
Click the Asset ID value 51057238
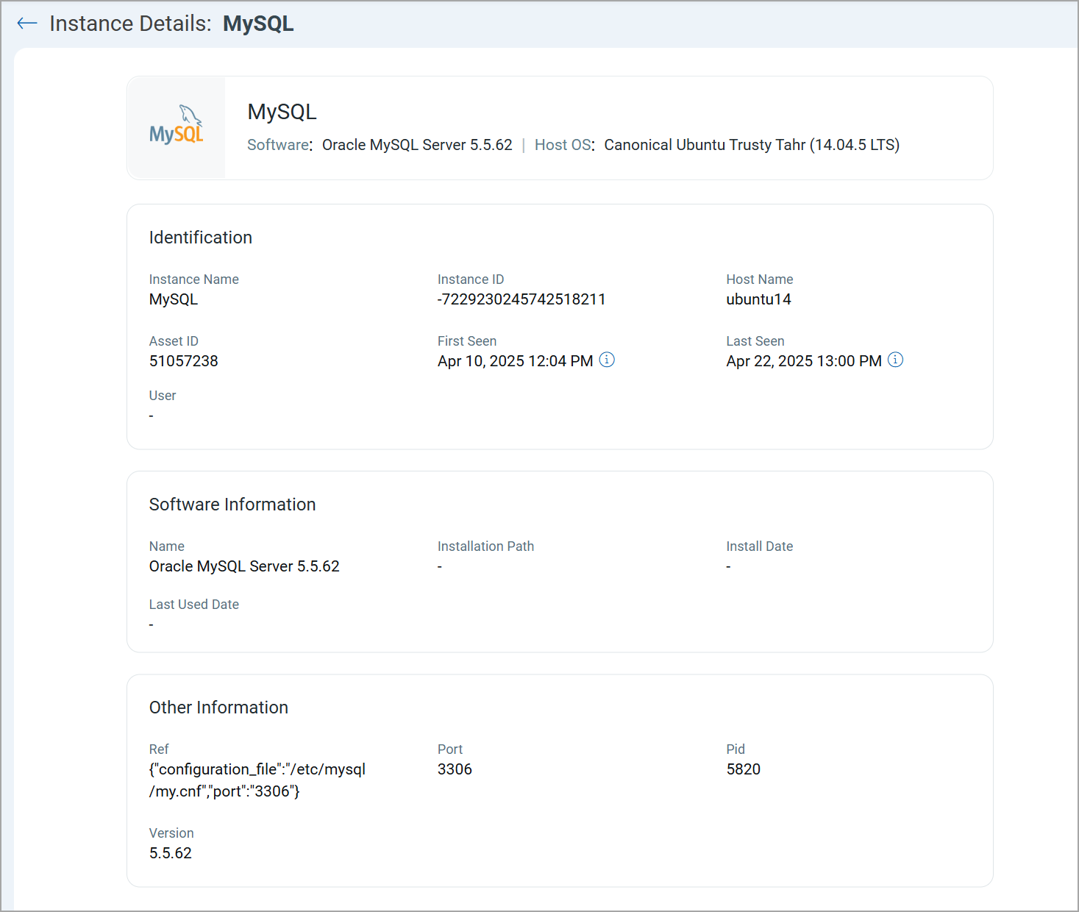point(184,361)
